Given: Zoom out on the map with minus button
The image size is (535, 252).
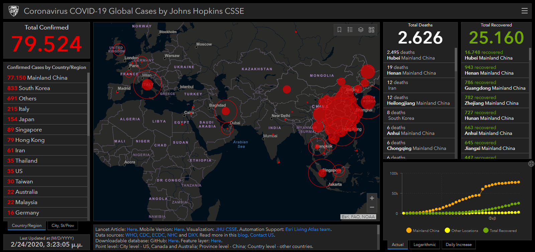Looking at the screenshot, I should [372, 207].
